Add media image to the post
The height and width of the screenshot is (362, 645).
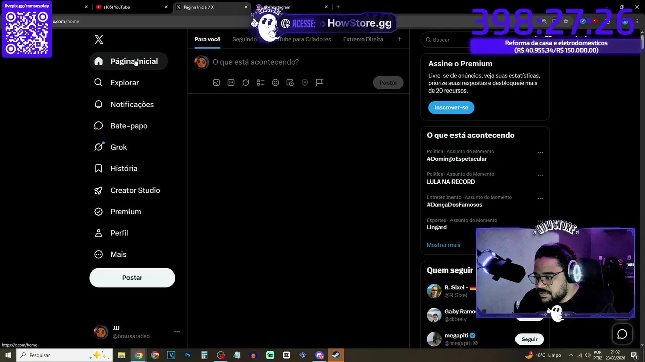click(x=216, y=83)
